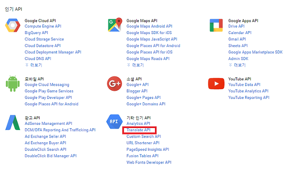Viewport: 289px width, 176px height.
Task: Open the Blogger API link
Action: click(x=137, y=91)
